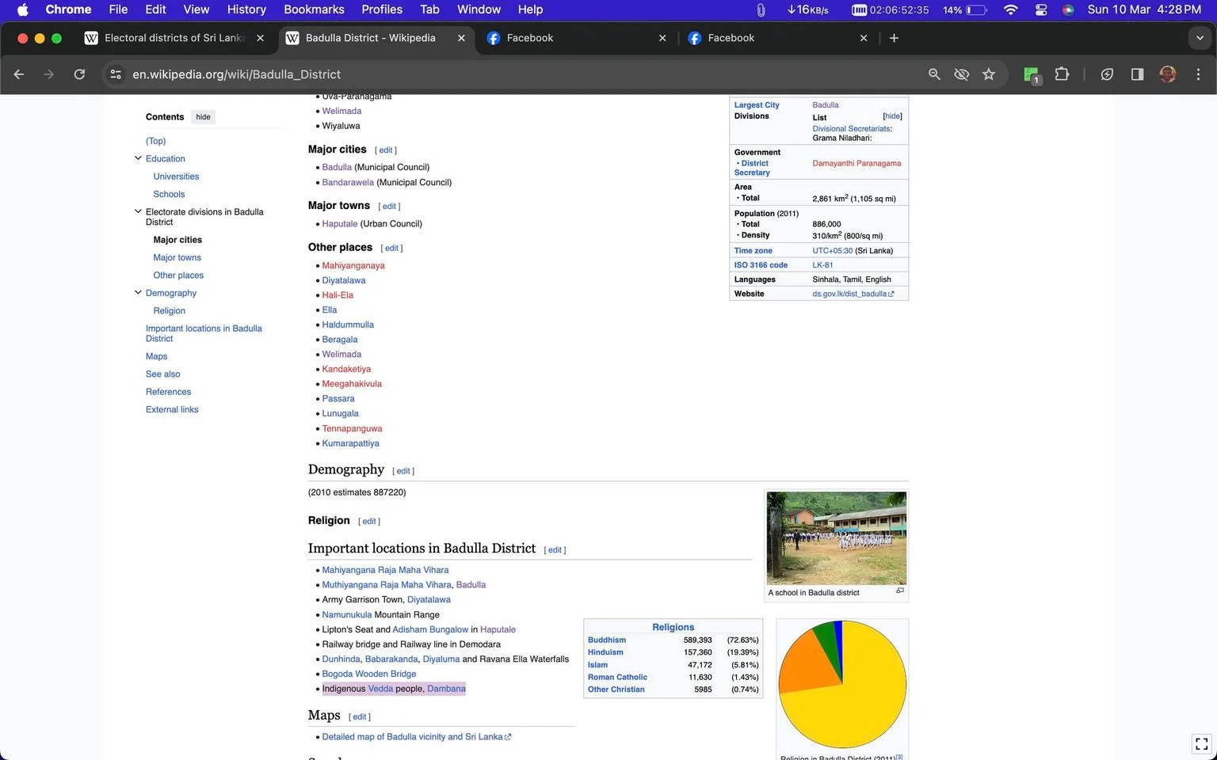Open Control Center in the menu bar
Screen dimensions: 1217x760
tap(1041, 9)
